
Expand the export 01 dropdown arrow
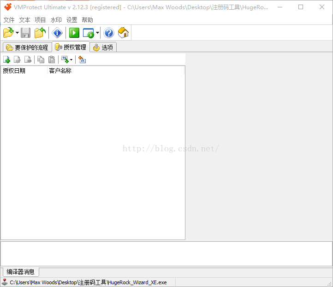pos(71,60)
